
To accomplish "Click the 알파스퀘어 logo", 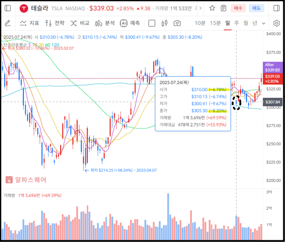I will click(x=26, y=180).
